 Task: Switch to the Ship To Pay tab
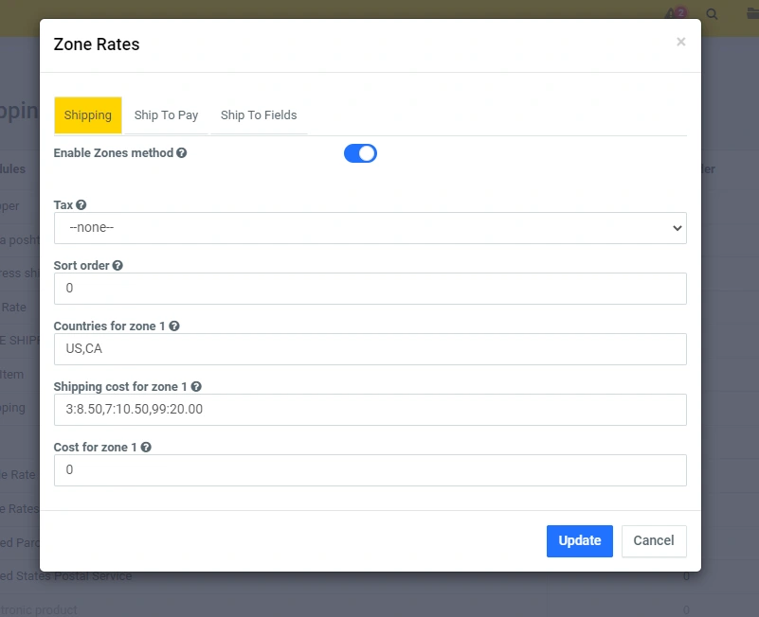point(166,115)
